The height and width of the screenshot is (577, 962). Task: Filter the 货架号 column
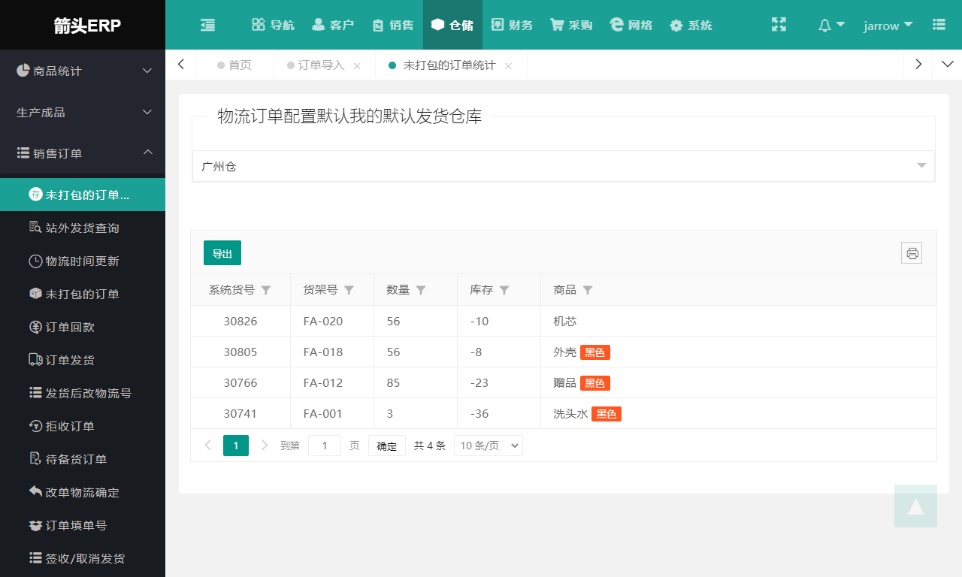coord(349,290)
